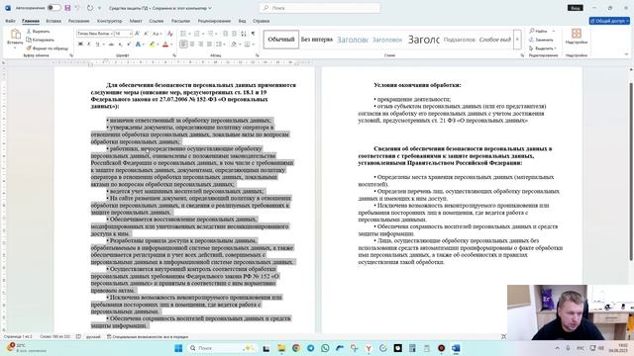Decrease font size with the smaller A icon
This screenshot has width=634, height=356.
point(146,34)
